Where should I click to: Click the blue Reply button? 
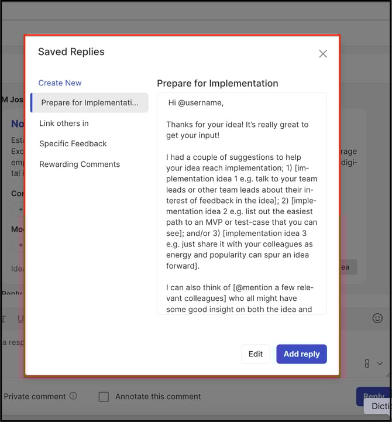(373, 396)
